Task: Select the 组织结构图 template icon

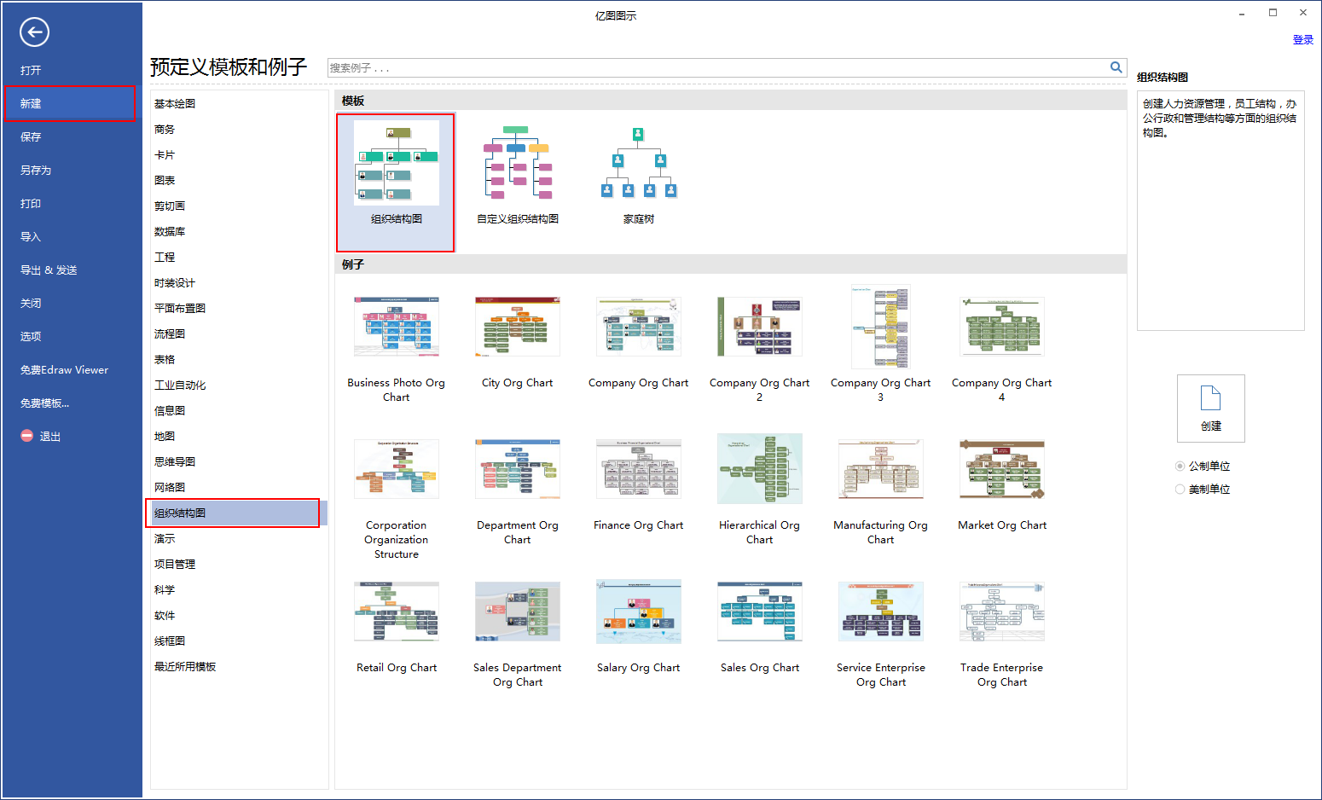Action: pyautogui.click(x=396, y=163)
